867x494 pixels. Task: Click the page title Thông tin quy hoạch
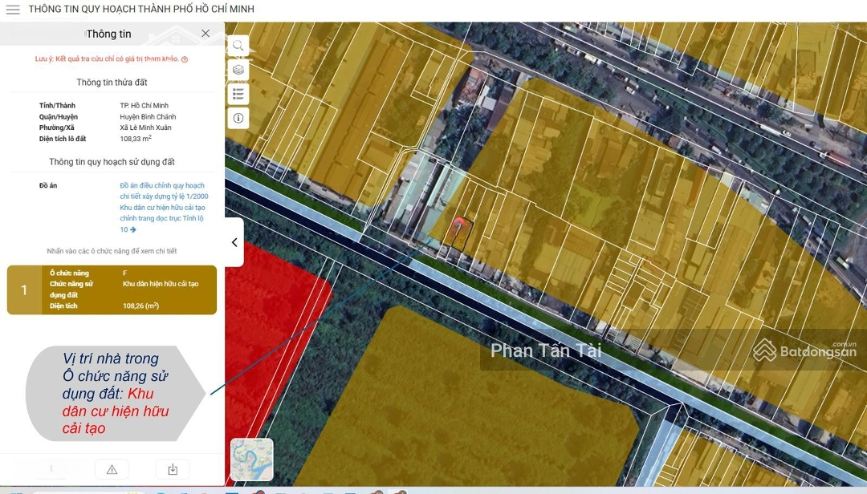[x=141, y=10]
